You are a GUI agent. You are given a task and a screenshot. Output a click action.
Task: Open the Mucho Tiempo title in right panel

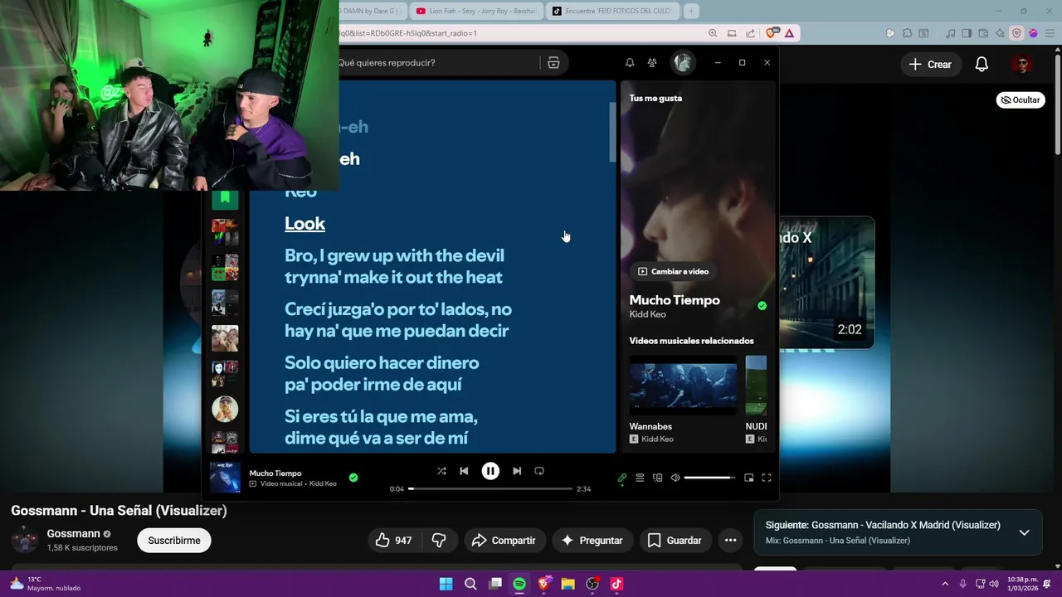tap(675, 300)
